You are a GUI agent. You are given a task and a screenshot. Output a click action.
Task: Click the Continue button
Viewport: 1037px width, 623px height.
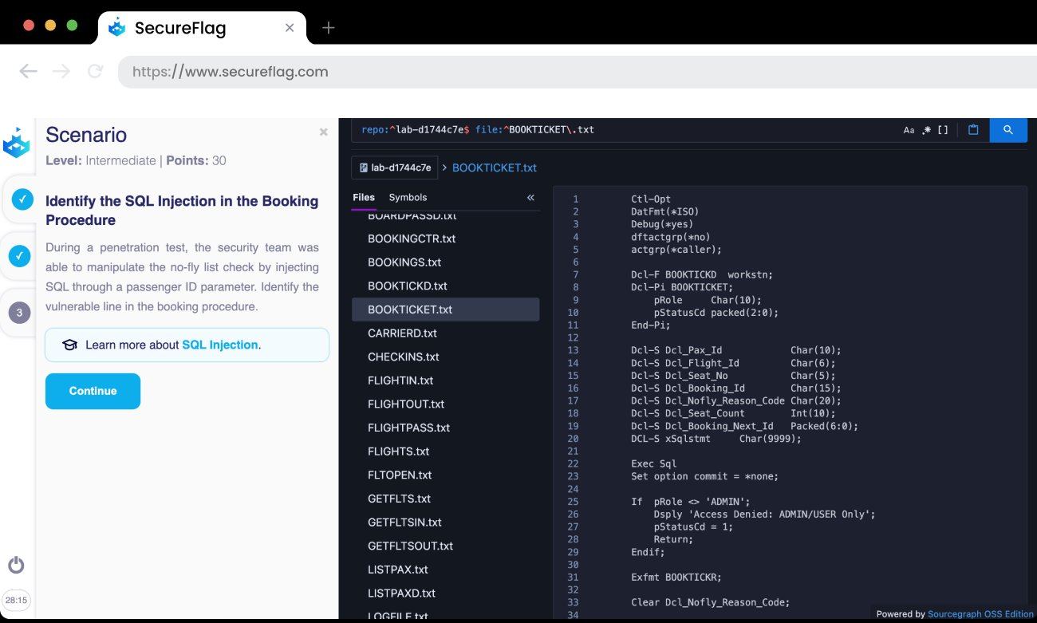coord(93,391)
